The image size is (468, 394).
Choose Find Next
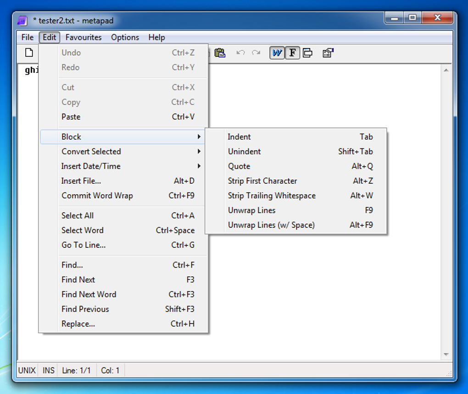click(x=123, y=279)
